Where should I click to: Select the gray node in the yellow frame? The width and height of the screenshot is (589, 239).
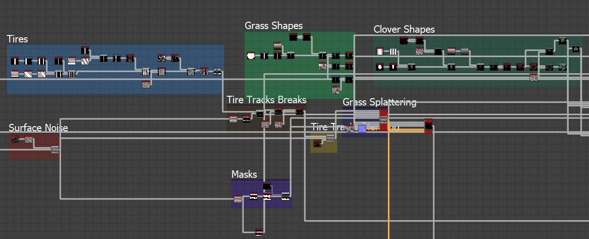[330, 138]
